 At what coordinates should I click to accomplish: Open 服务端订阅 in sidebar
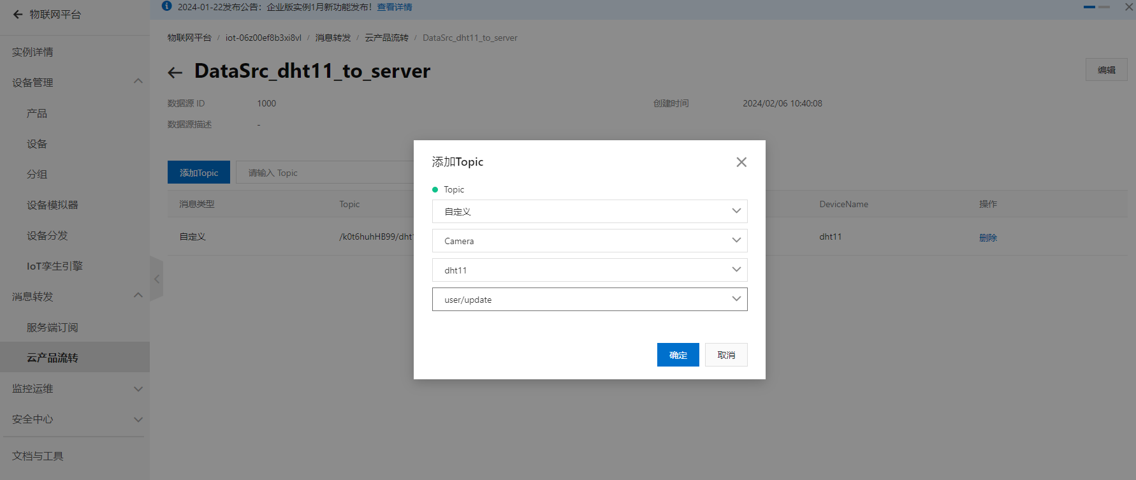click(x=52, y=328)
